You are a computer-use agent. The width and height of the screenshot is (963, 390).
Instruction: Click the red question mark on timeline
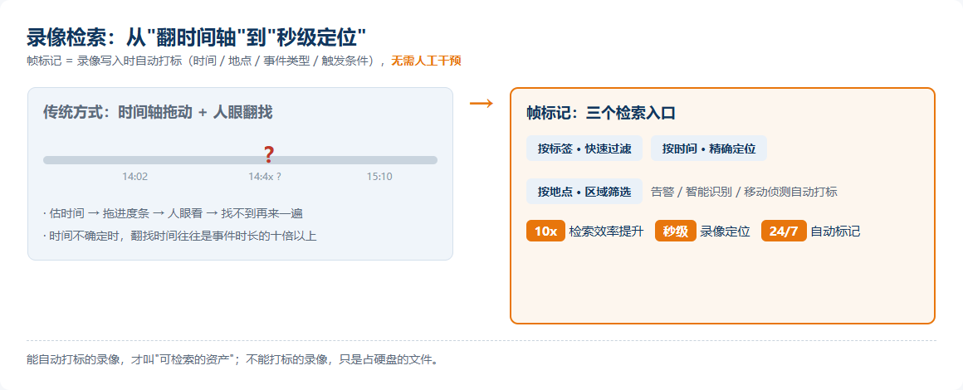click(268, 154)
